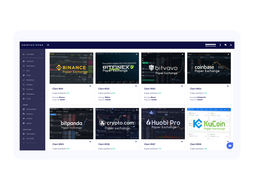Toggle the sidebar with the hamburger icon
Screen dimensions: 254x192
(48, 45)
